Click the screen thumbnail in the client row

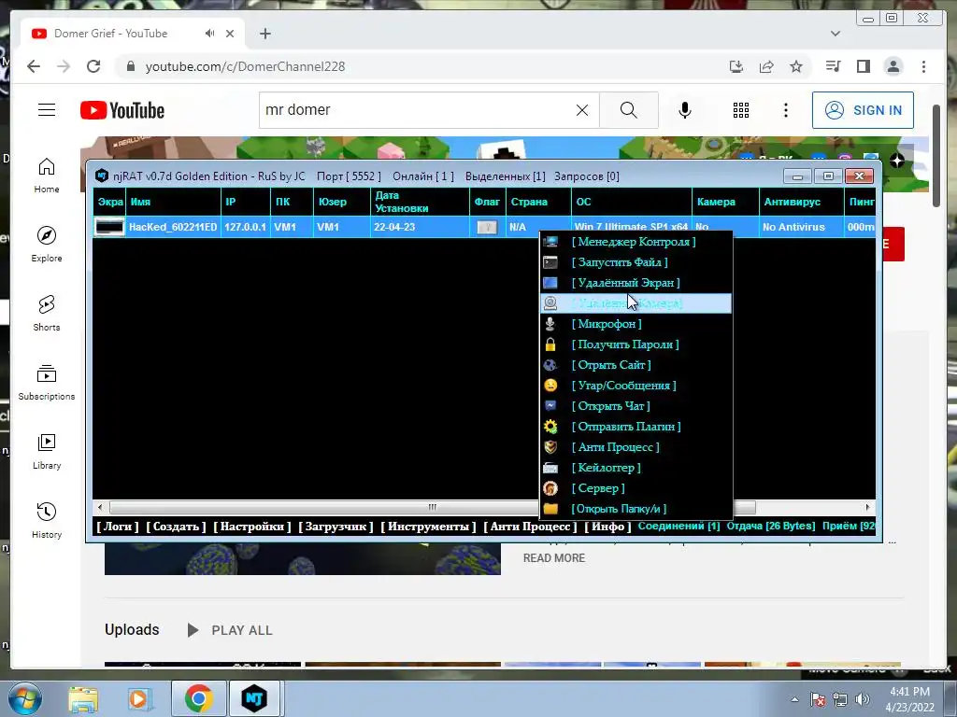(x=110, y=227)
